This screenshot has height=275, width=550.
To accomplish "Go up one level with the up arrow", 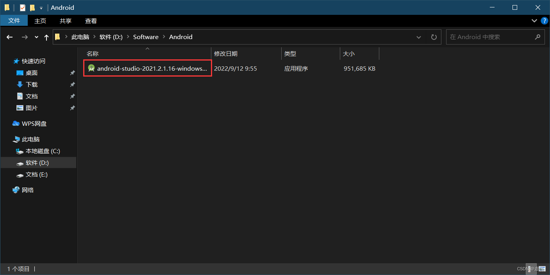I will pos(46,37).
